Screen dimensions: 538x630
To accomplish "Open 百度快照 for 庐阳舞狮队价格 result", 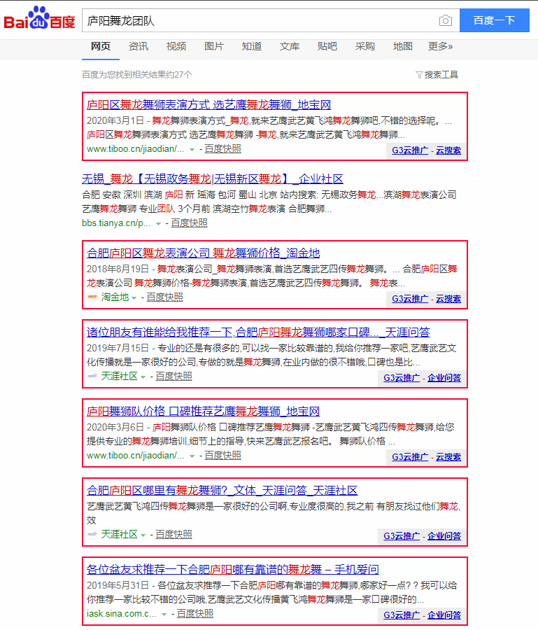I will click(223, 456).
